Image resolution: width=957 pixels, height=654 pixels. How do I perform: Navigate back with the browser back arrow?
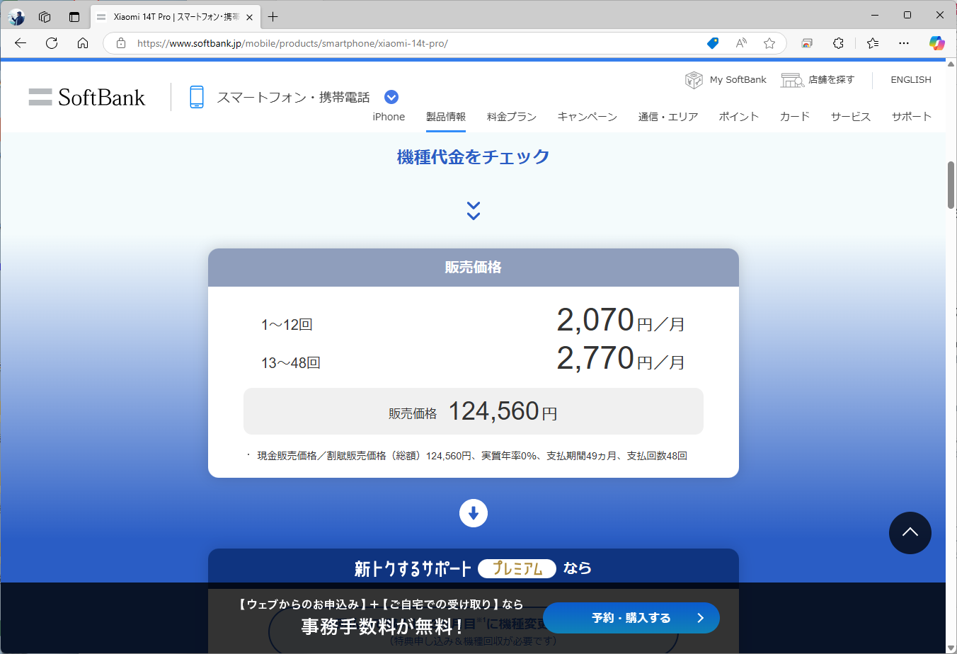coord(19,43)
